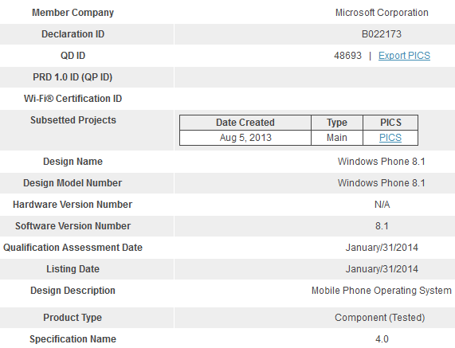
Task: Click the Type column header
Action: pyautogui.click(x=337, y=123)
